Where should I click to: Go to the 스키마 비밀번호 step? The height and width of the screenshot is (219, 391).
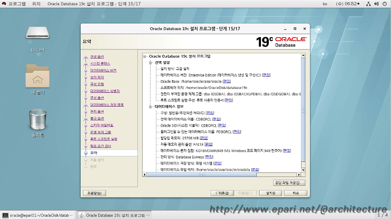tap(102, 125)
